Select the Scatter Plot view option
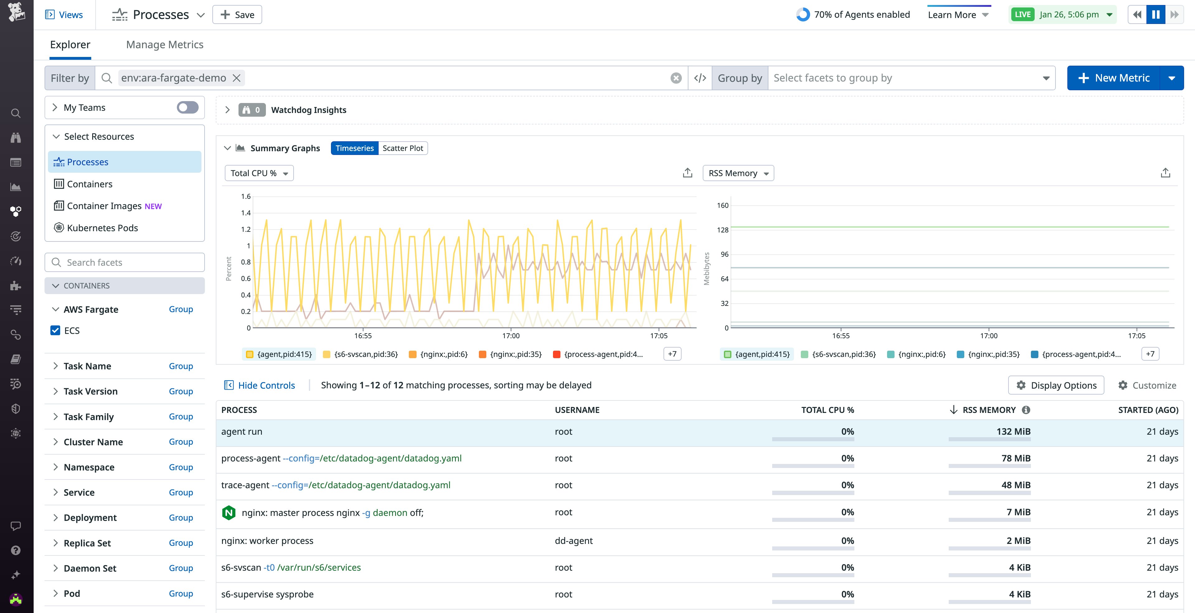 403,148
